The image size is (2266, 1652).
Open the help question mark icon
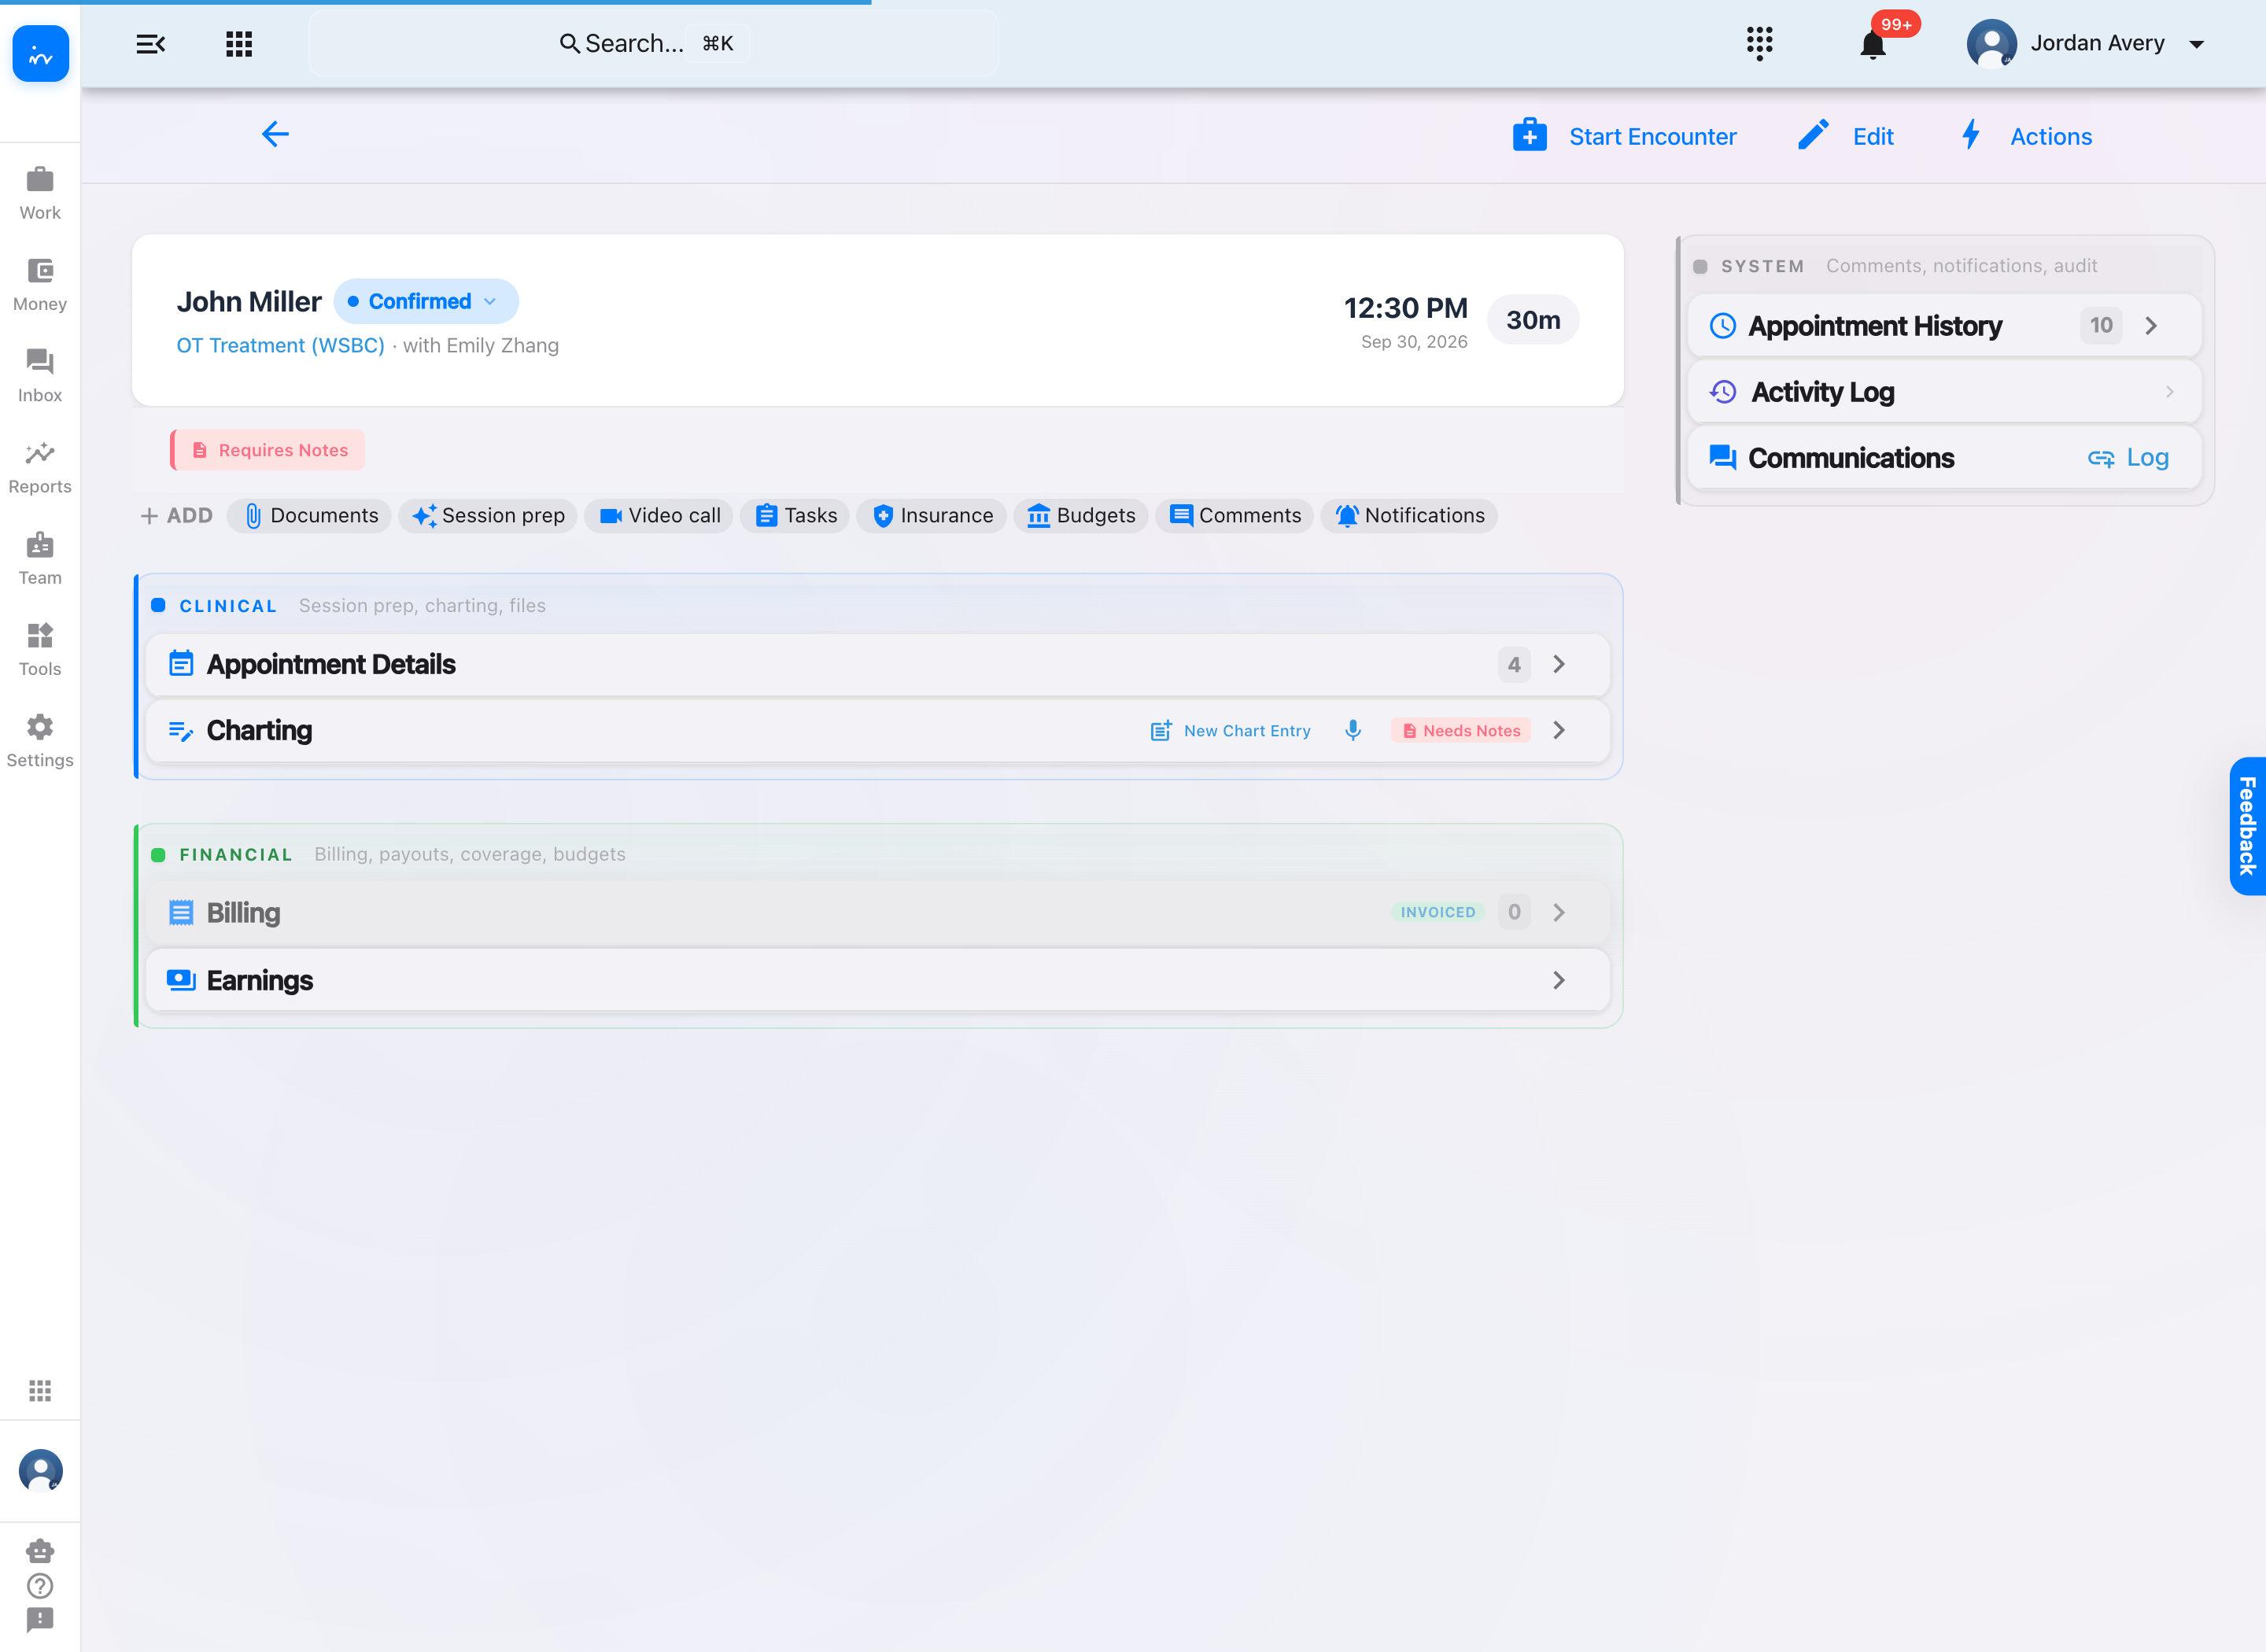[40, 1586]
